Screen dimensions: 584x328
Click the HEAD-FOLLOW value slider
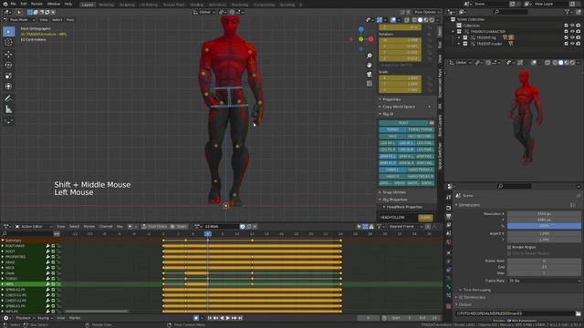(425, 218)
